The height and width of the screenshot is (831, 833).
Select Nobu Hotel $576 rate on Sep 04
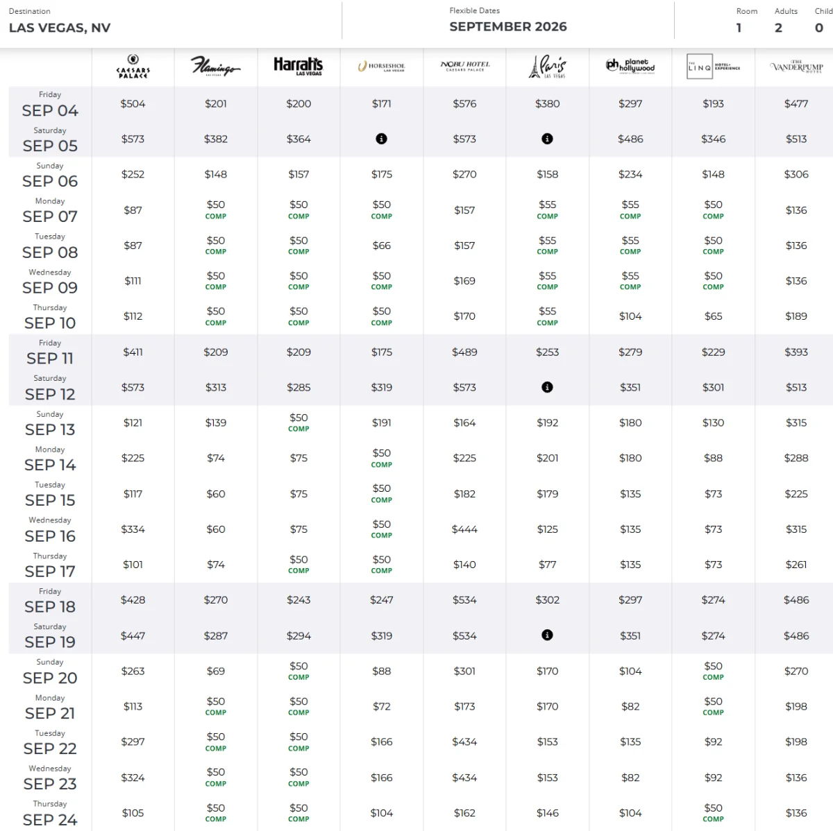tap(464, 103)
